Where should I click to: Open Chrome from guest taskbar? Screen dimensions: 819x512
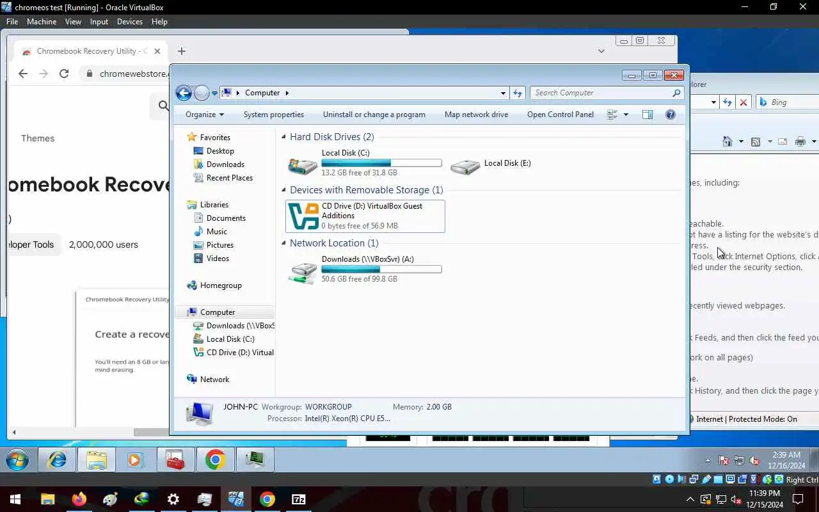215,460
